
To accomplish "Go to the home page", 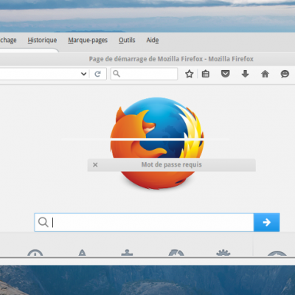I will click(265, 74).
